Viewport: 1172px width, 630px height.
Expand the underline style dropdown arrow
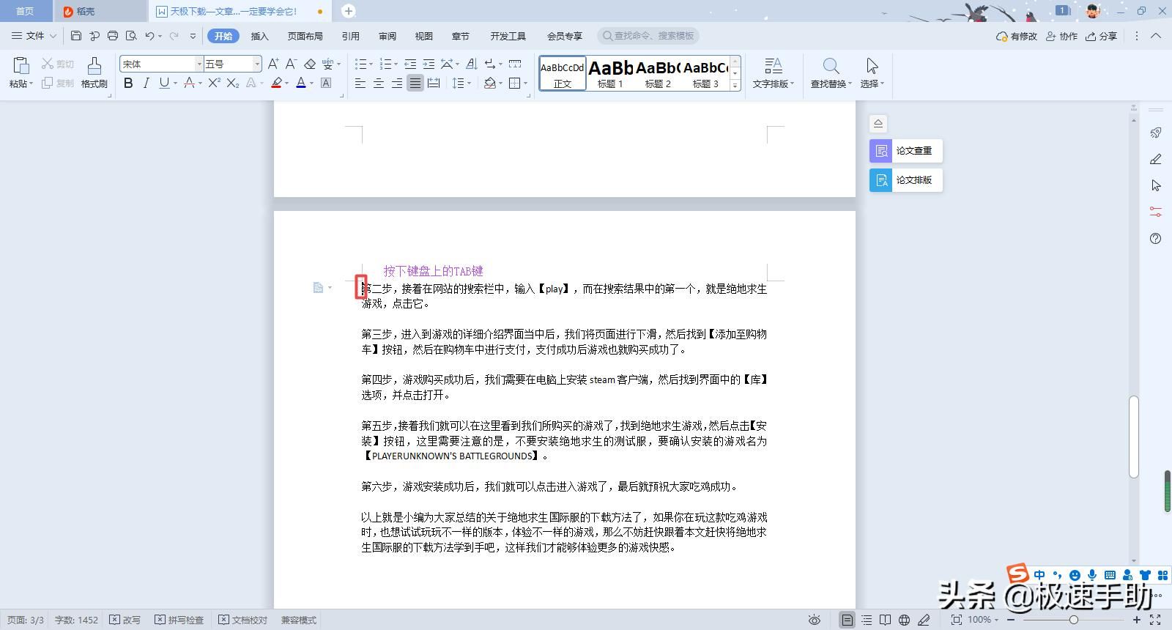pos(175,84)
